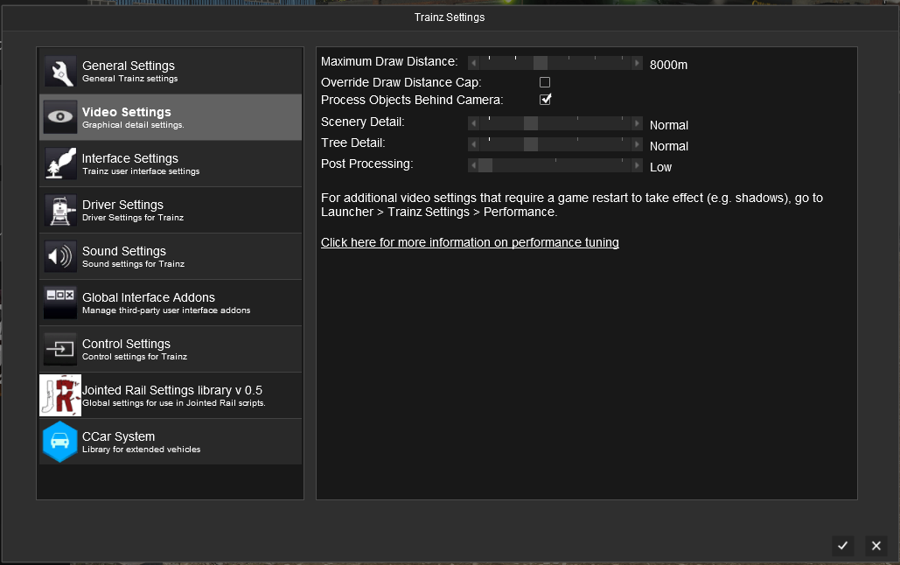Click the Jointed Rail JR logo icon

coord(60,395)
